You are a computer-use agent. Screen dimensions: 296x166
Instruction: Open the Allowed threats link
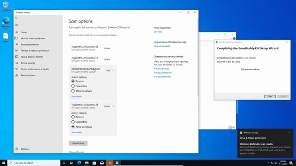[x=76, y=152]
